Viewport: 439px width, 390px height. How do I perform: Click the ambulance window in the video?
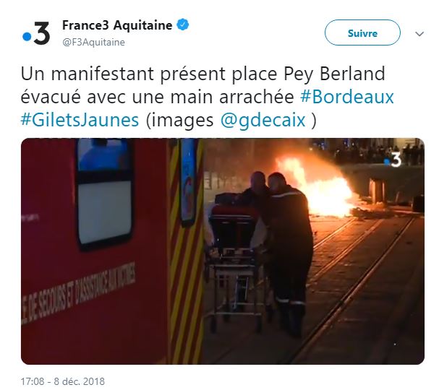click(x=105, y=194)
